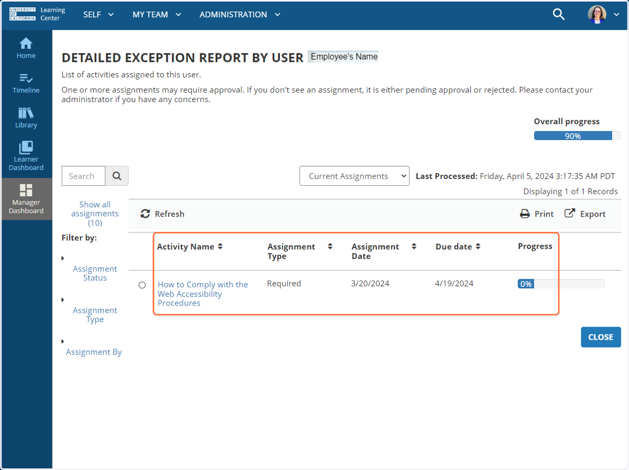
Task: Expand the Assignment Status filter triangle
Action: [63, 258]
